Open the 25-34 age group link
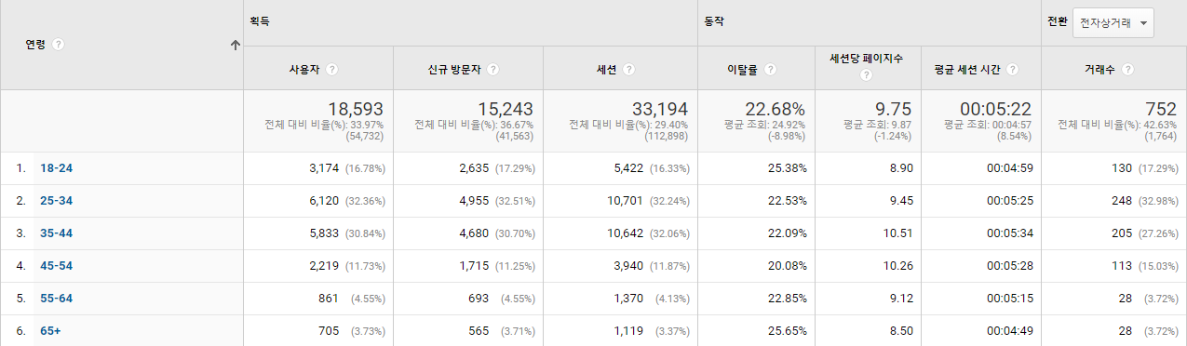The height and width of the screenshot is (346, 1187). (56, 201)
